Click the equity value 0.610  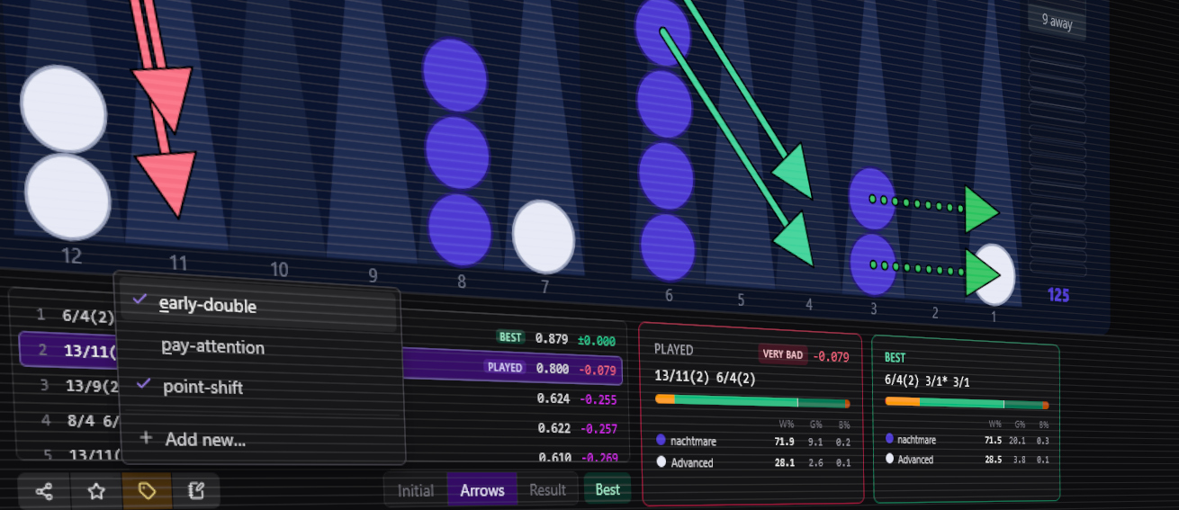(x=555, y=457)
